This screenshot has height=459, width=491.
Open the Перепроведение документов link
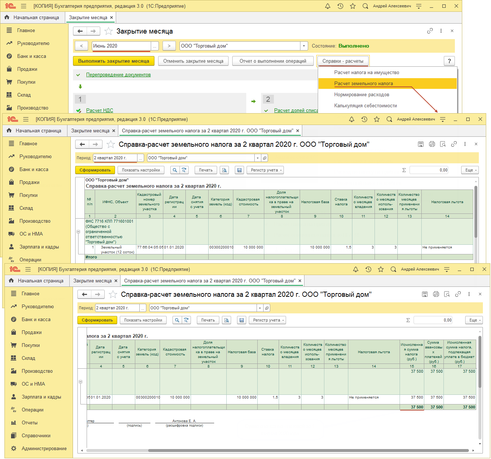tap(118, 75)
